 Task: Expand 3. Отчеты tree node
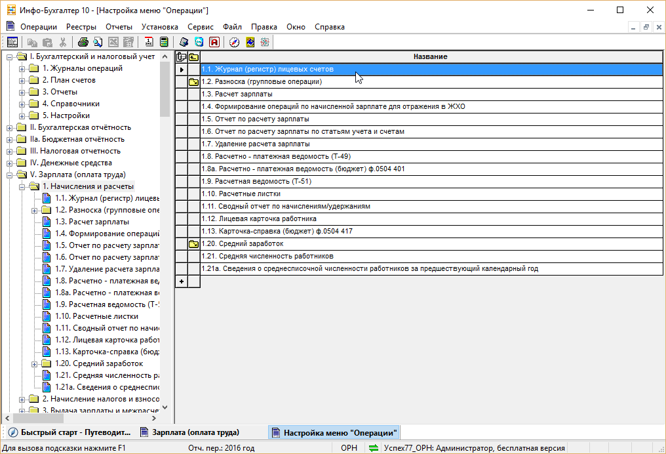(x=22, y=93)
